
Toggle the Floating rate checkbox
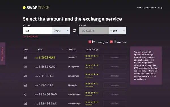click(90, 42)
